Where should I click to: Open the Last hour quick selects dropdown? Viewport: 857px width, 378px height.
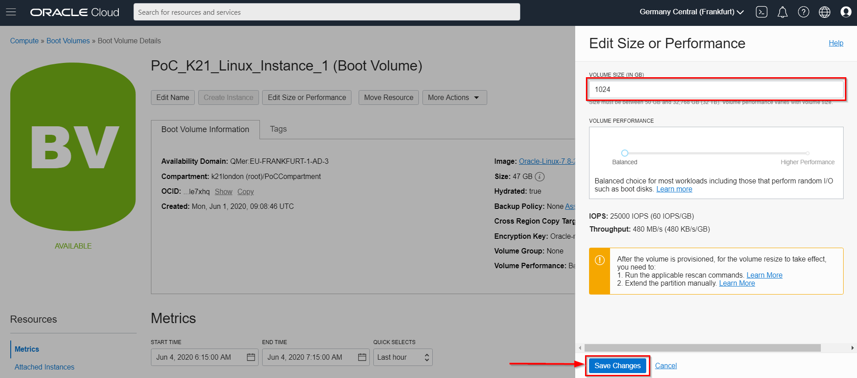click(403, 357)
